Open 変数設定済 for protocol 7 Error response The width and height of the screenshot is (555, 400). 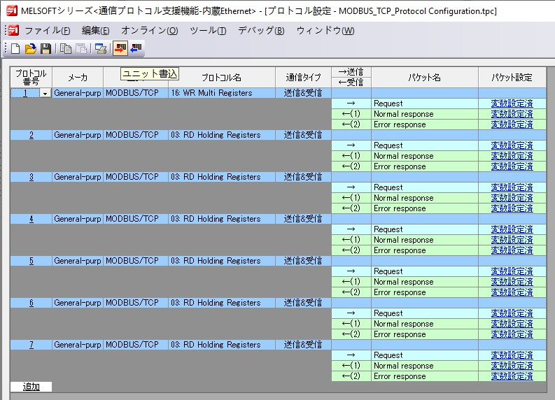512,376
